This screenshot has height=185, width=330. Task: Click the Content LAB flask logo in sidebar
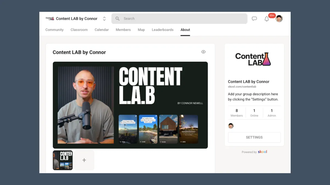(253, 59)
